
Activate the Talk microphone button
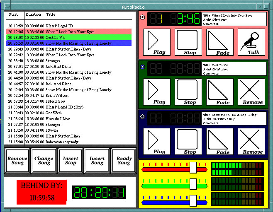pyautogui.click(x=251, y=42)
